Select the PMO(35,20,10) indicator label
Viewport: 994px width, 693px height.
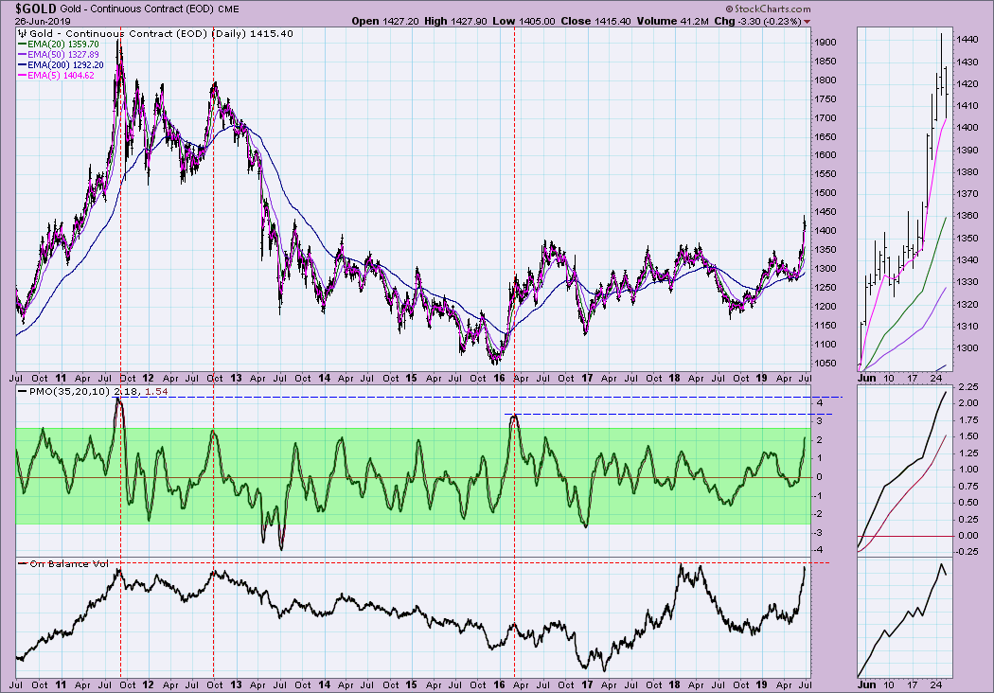70,391
